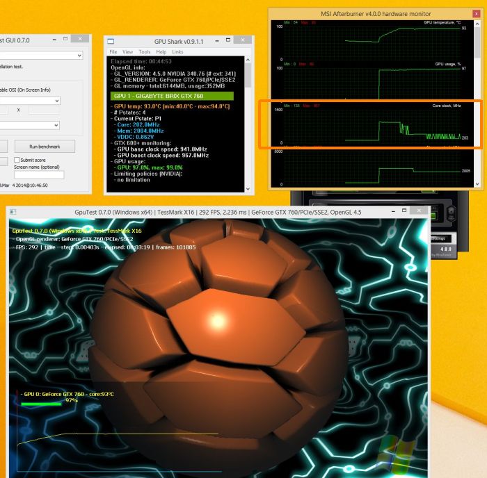Click the GpuTest TessMark window title icon
Viewport: 487px width, 478px height.
point(13,212)
